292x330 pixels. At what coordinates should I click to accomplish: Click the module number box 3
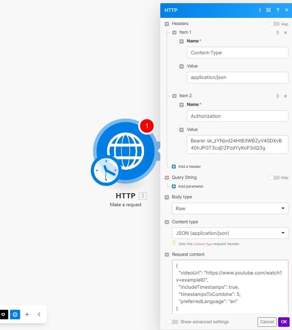click(x=142, y=196)
